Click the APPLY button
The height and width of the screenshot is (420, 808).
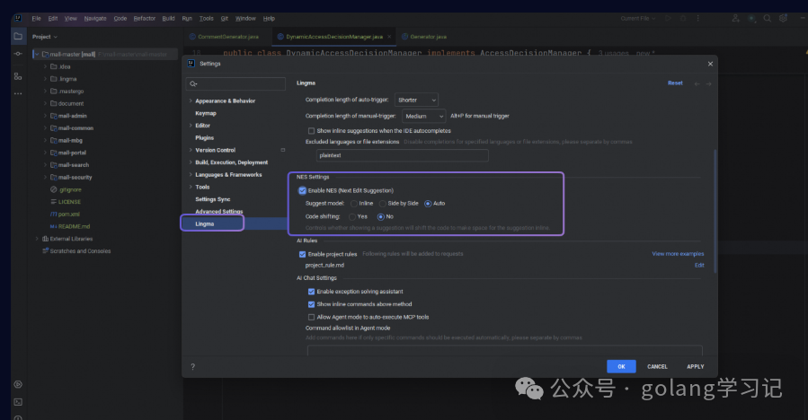[x=695, y=366]
